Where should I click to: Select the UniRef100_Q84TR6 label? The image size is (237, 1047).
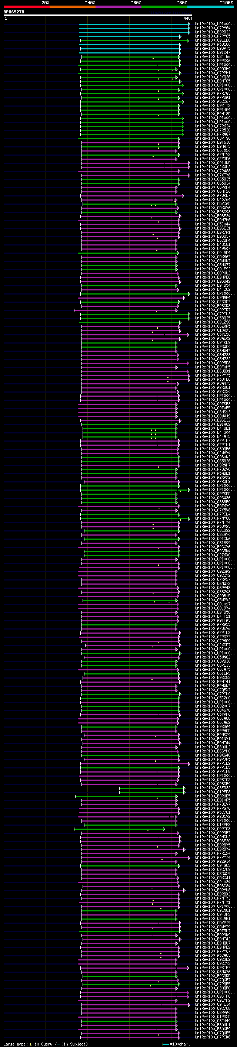(213, 56)
